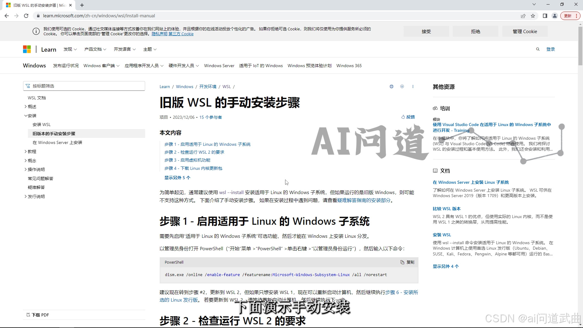Screen dimensions: 583x328
Task: Click the search magnifier icon on Learn header
Action: click(538, 49)
